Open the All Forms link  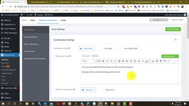click(5, 59)
